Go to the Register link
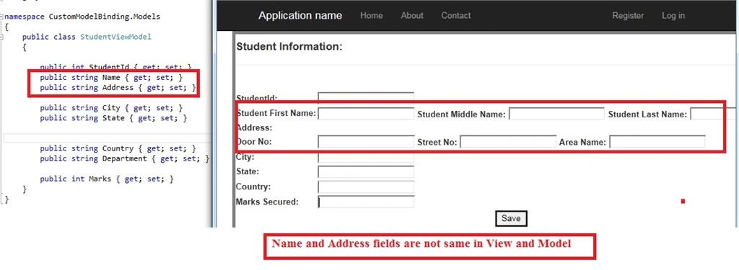The image size is (739, 270). pos(628,16)
